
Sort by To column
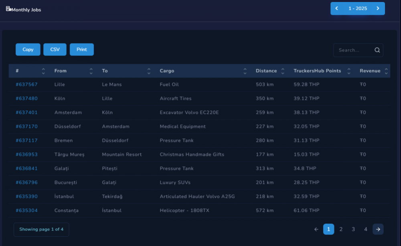click(x=149, y=71)
